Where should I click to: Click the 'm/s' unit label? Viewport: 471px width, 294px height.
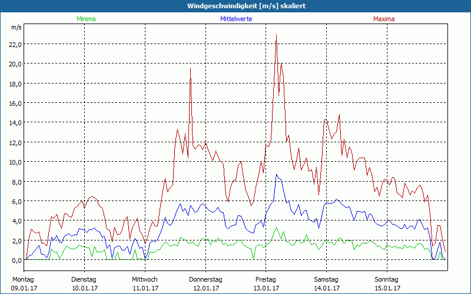(x=16, y=27)
